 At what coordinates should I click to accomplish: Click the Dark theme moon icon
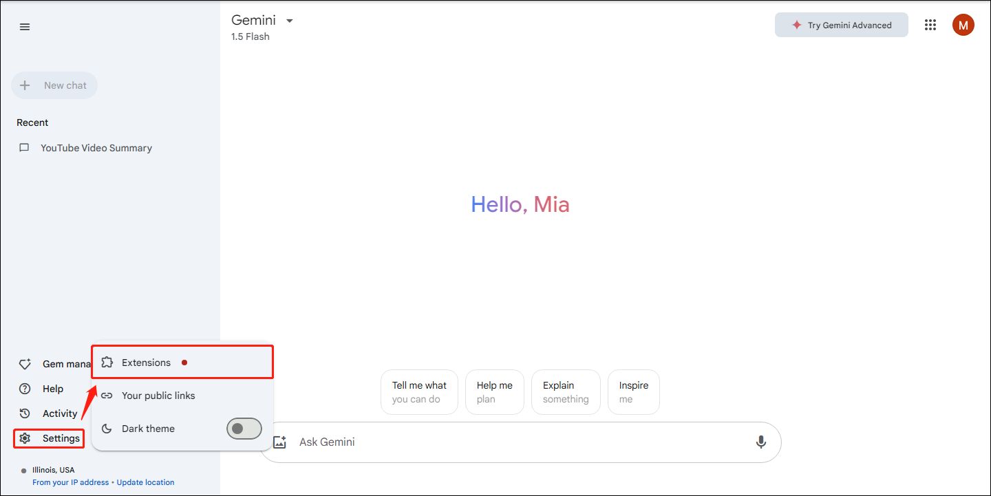107,429
